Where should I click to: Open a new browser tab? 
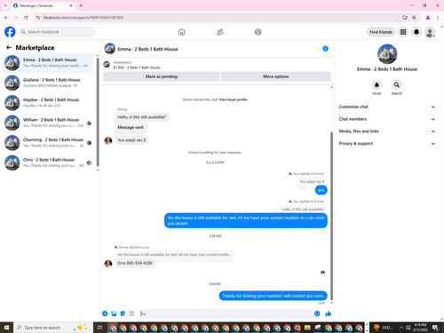81,5
